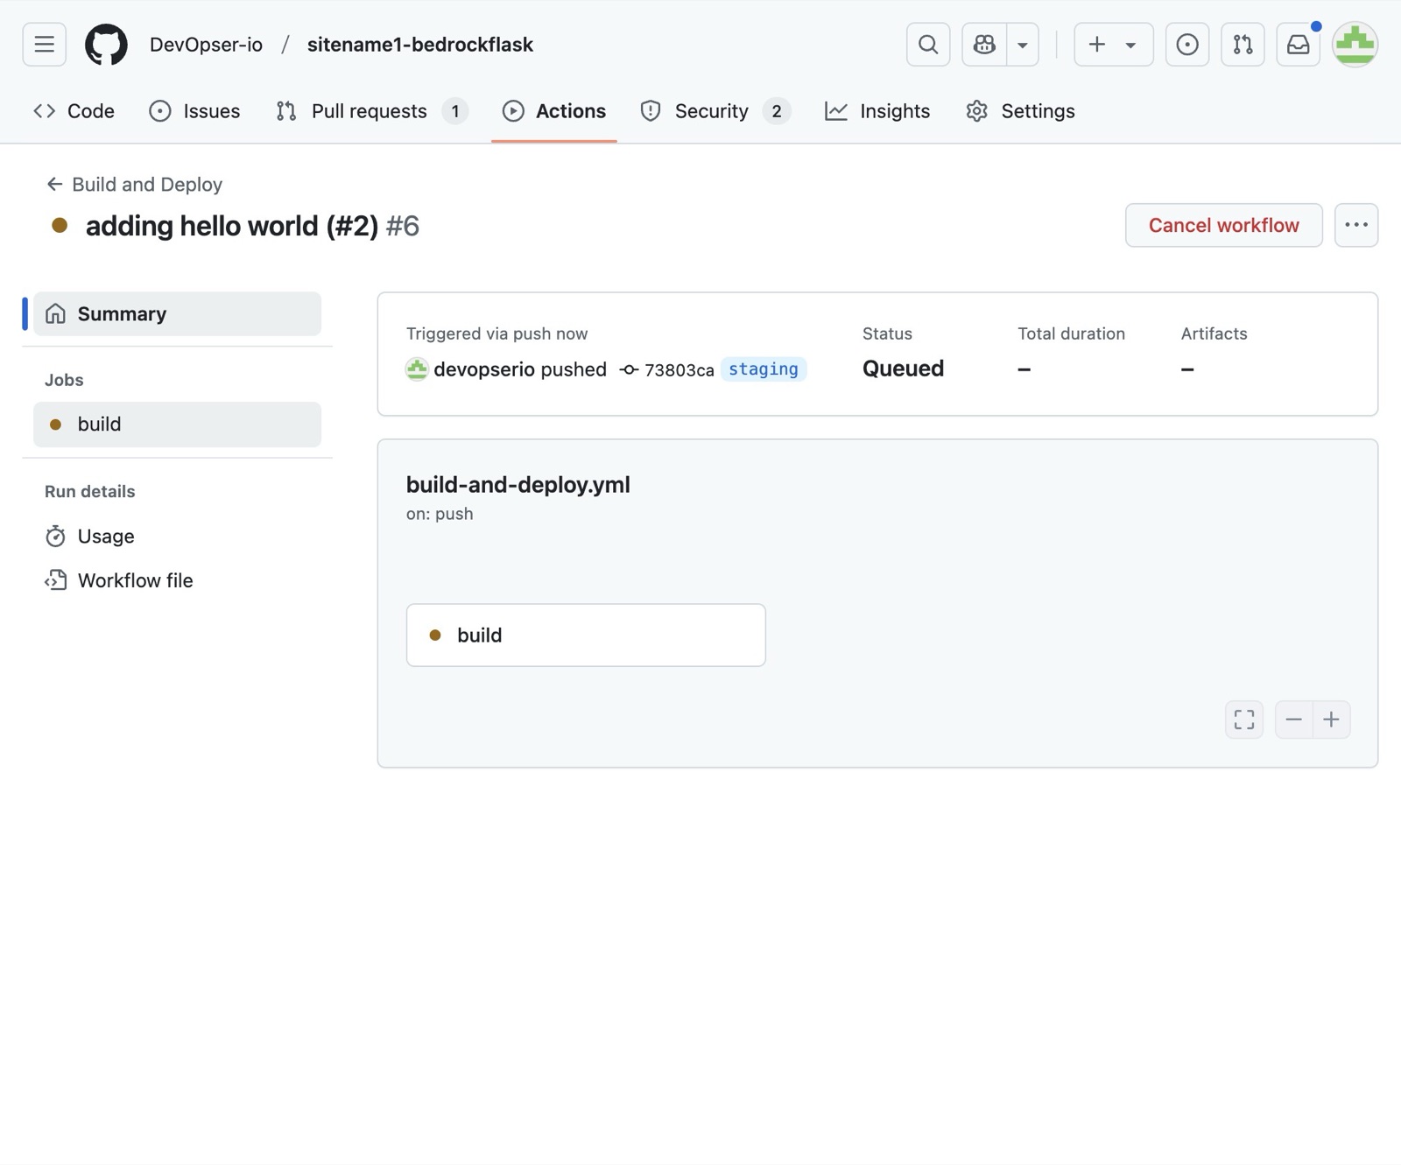Zoom in the workflow graph
The width and height of the screenshot is (1401, 1165).
pyautogui.click(x=1332, y=719)
